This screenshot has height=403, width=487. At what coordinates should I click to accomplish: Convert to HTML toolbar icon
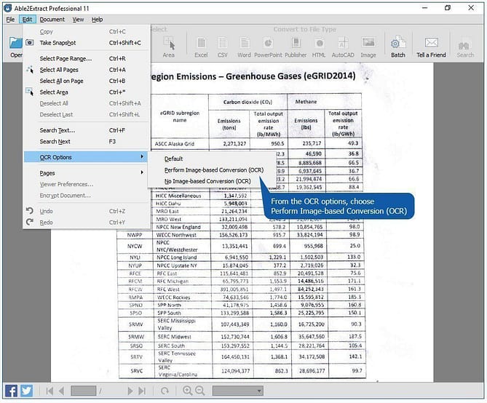coord(319,43)
